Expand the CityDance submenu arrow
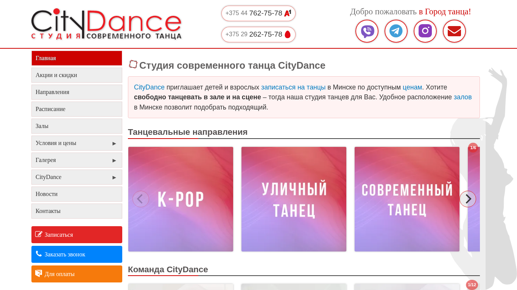517x290 pixels. [x=114, y=177]
